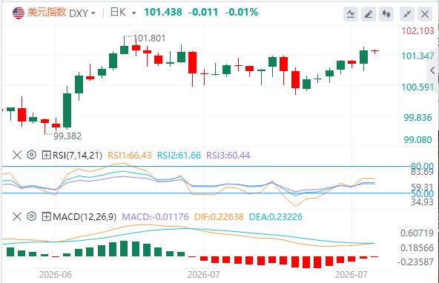Click the RSI 80.00 level line label
Image resolution: width=439 pixels, height=283 pixels.
click(x=422, y=167)
